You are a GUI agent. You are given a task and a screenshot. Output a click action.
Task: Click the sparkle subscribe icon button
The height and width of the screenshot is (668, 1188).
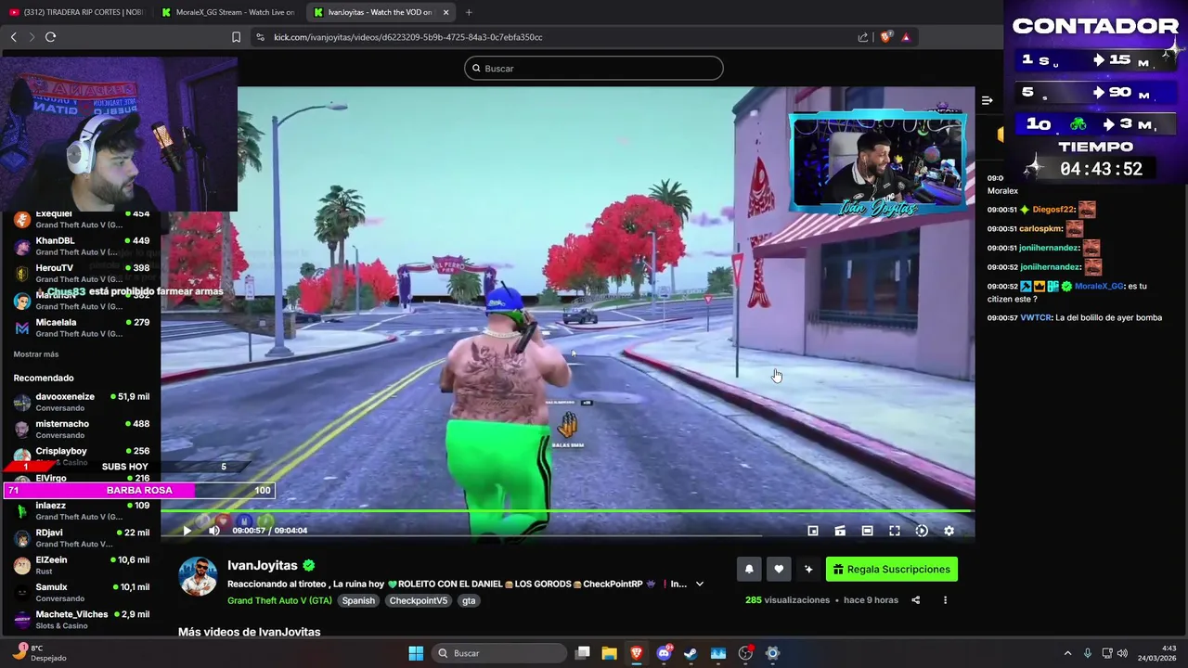click(808, 570)
